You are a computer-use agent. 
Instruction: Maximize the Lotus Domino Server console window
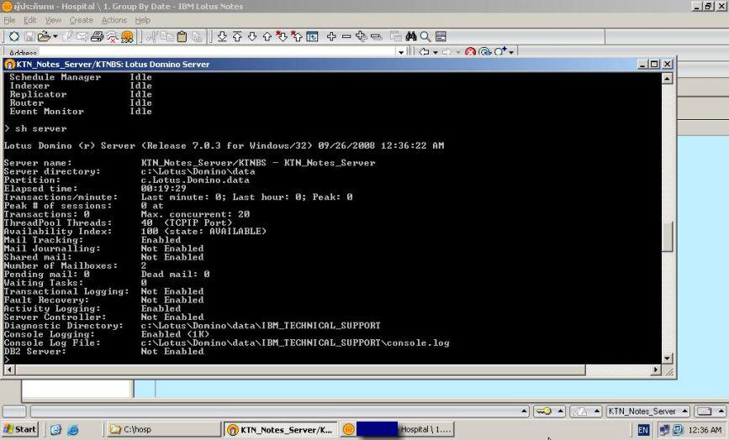point(654,64)
